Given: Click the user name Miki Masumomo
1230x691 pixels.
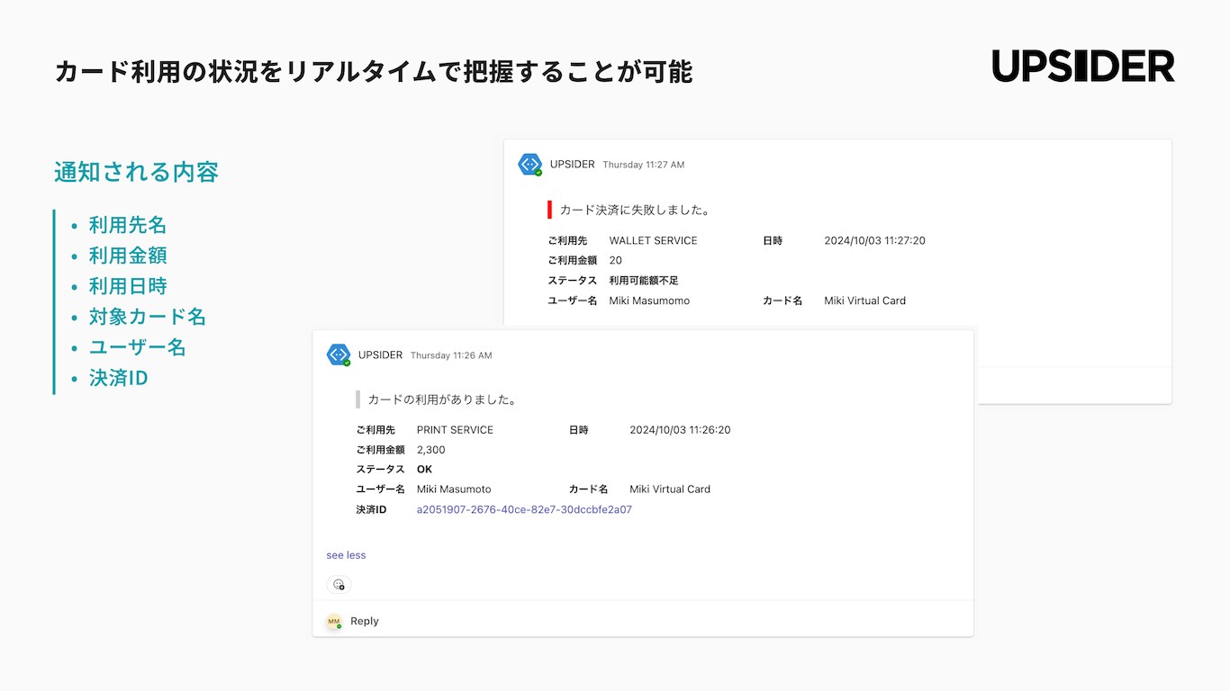Looking at the screenshot, I should tap(649, 301).
